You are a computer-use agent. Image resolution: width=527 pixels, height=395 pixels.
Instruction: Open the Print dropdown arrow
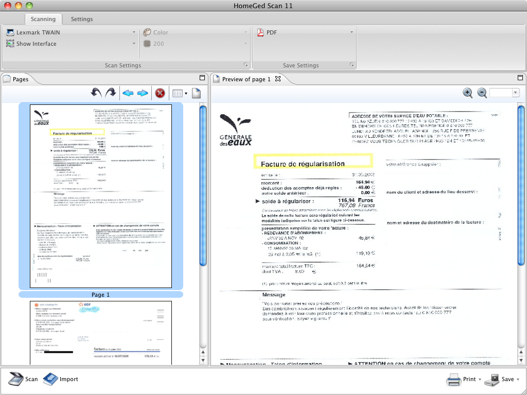480,380
